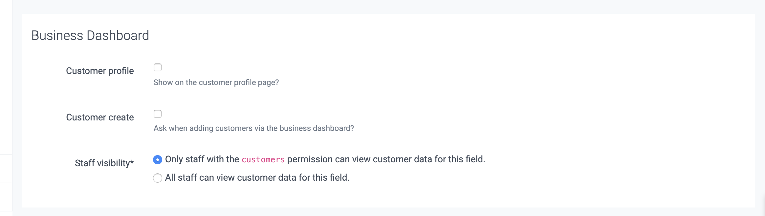Click the pink 'customers' code word

coord(263,160)
